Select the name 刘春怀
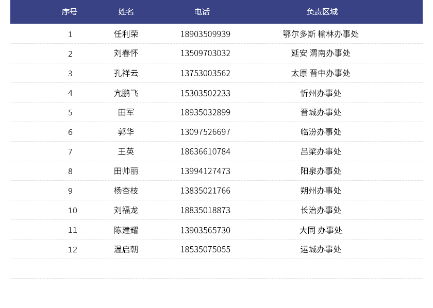 126,53
